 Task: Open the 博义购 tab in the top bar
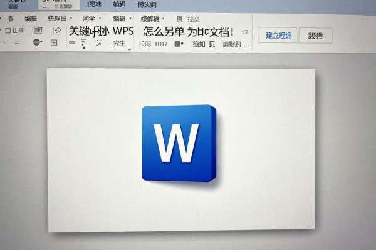[147, 4]
